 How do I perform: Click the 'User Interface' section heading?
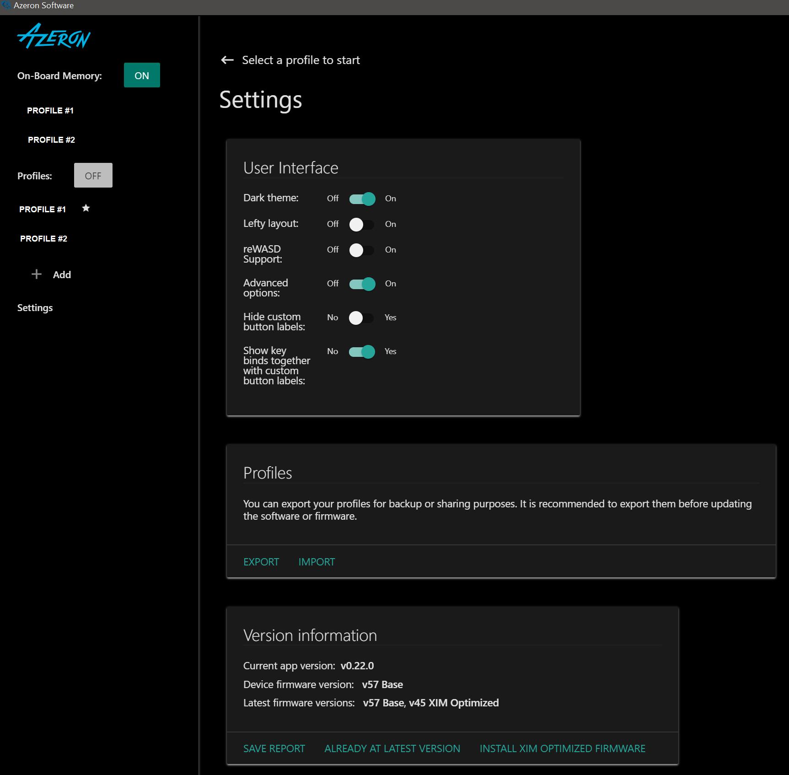coord(291,168)
